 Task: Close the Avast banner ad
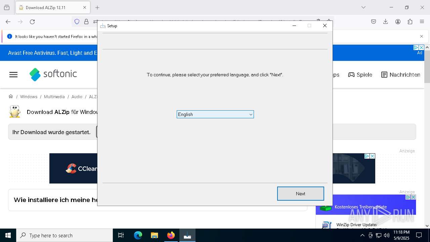[421, 48]
